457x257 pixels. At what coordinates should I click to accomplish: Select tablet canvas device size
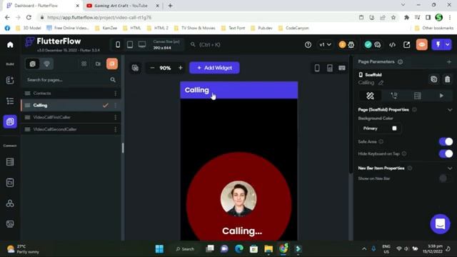click(x=130, y=44)
